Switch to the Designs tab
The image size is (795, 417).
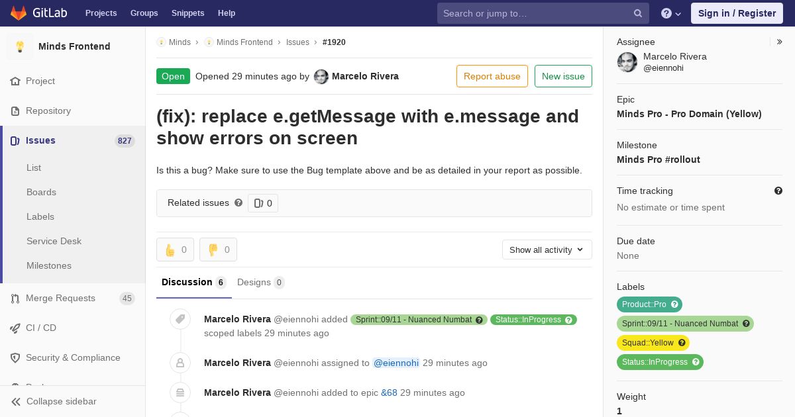[261, 283]
